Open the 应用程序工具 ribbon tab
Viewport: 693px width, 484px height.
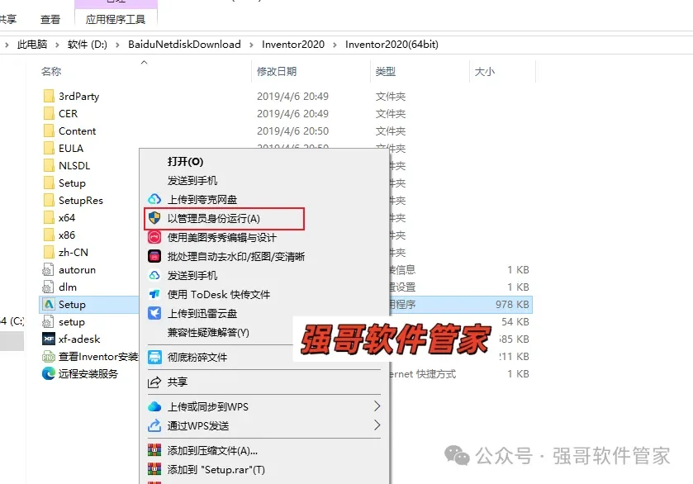(x=116, y=20)
